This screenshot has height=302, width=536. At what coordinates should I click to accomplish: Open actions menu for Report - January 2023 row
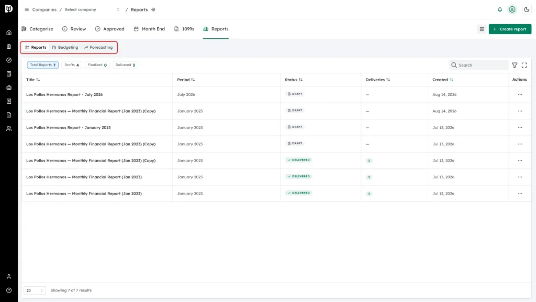[520, 127]
